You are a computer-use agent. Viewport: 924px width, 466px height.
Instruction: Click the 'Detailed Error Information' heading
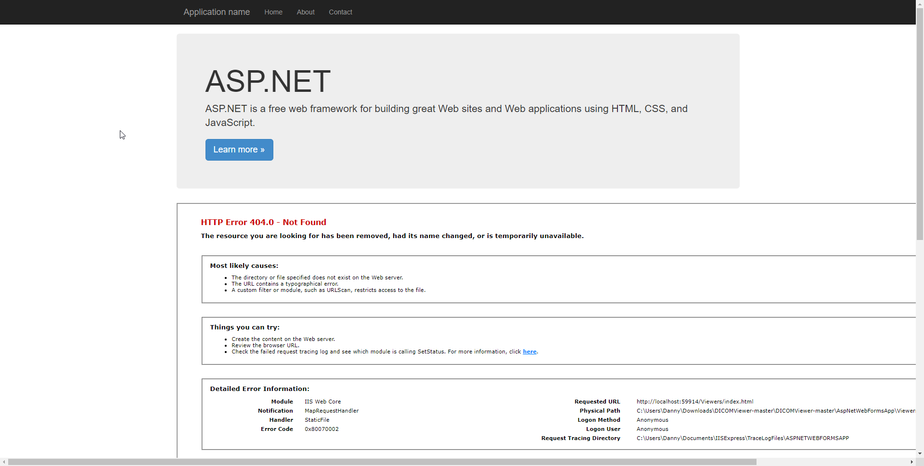[x=259, y=389]
